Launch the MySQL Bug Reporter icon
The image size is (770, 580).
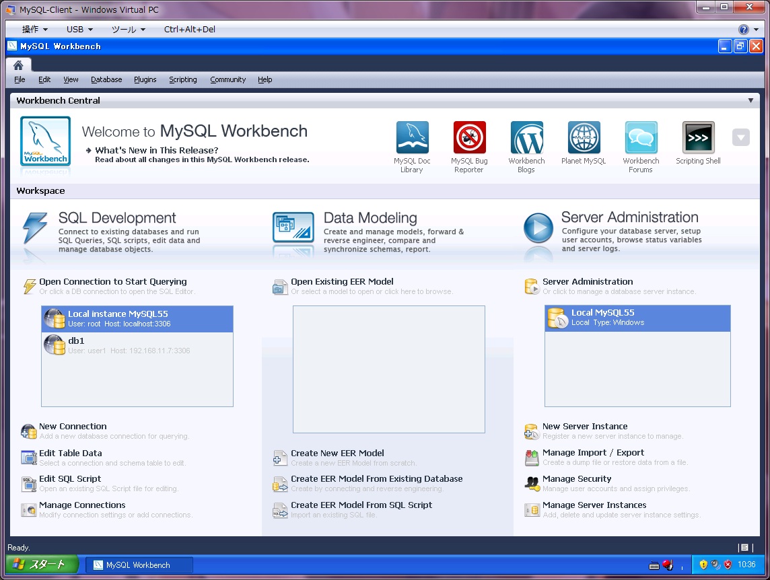[x=469, y=137]
